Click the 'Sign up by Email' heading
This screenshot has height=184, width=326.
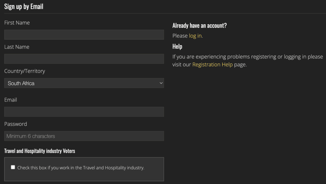point(24,7)
